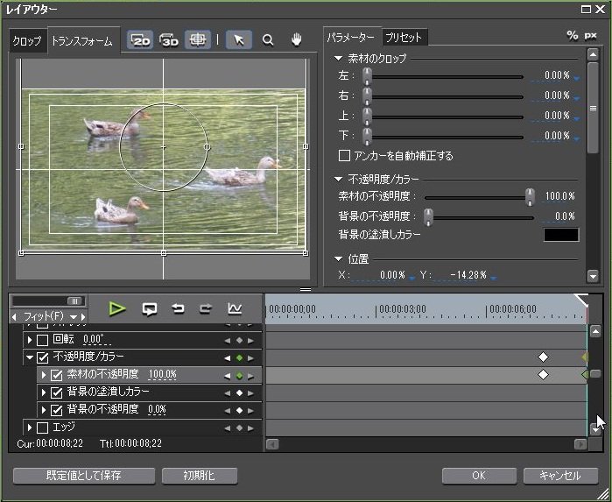The width and height of the screenshot is (612, 502).
Task: Switch to 3D mode icon
Action: pyautogui.click(x=169, y=39)
